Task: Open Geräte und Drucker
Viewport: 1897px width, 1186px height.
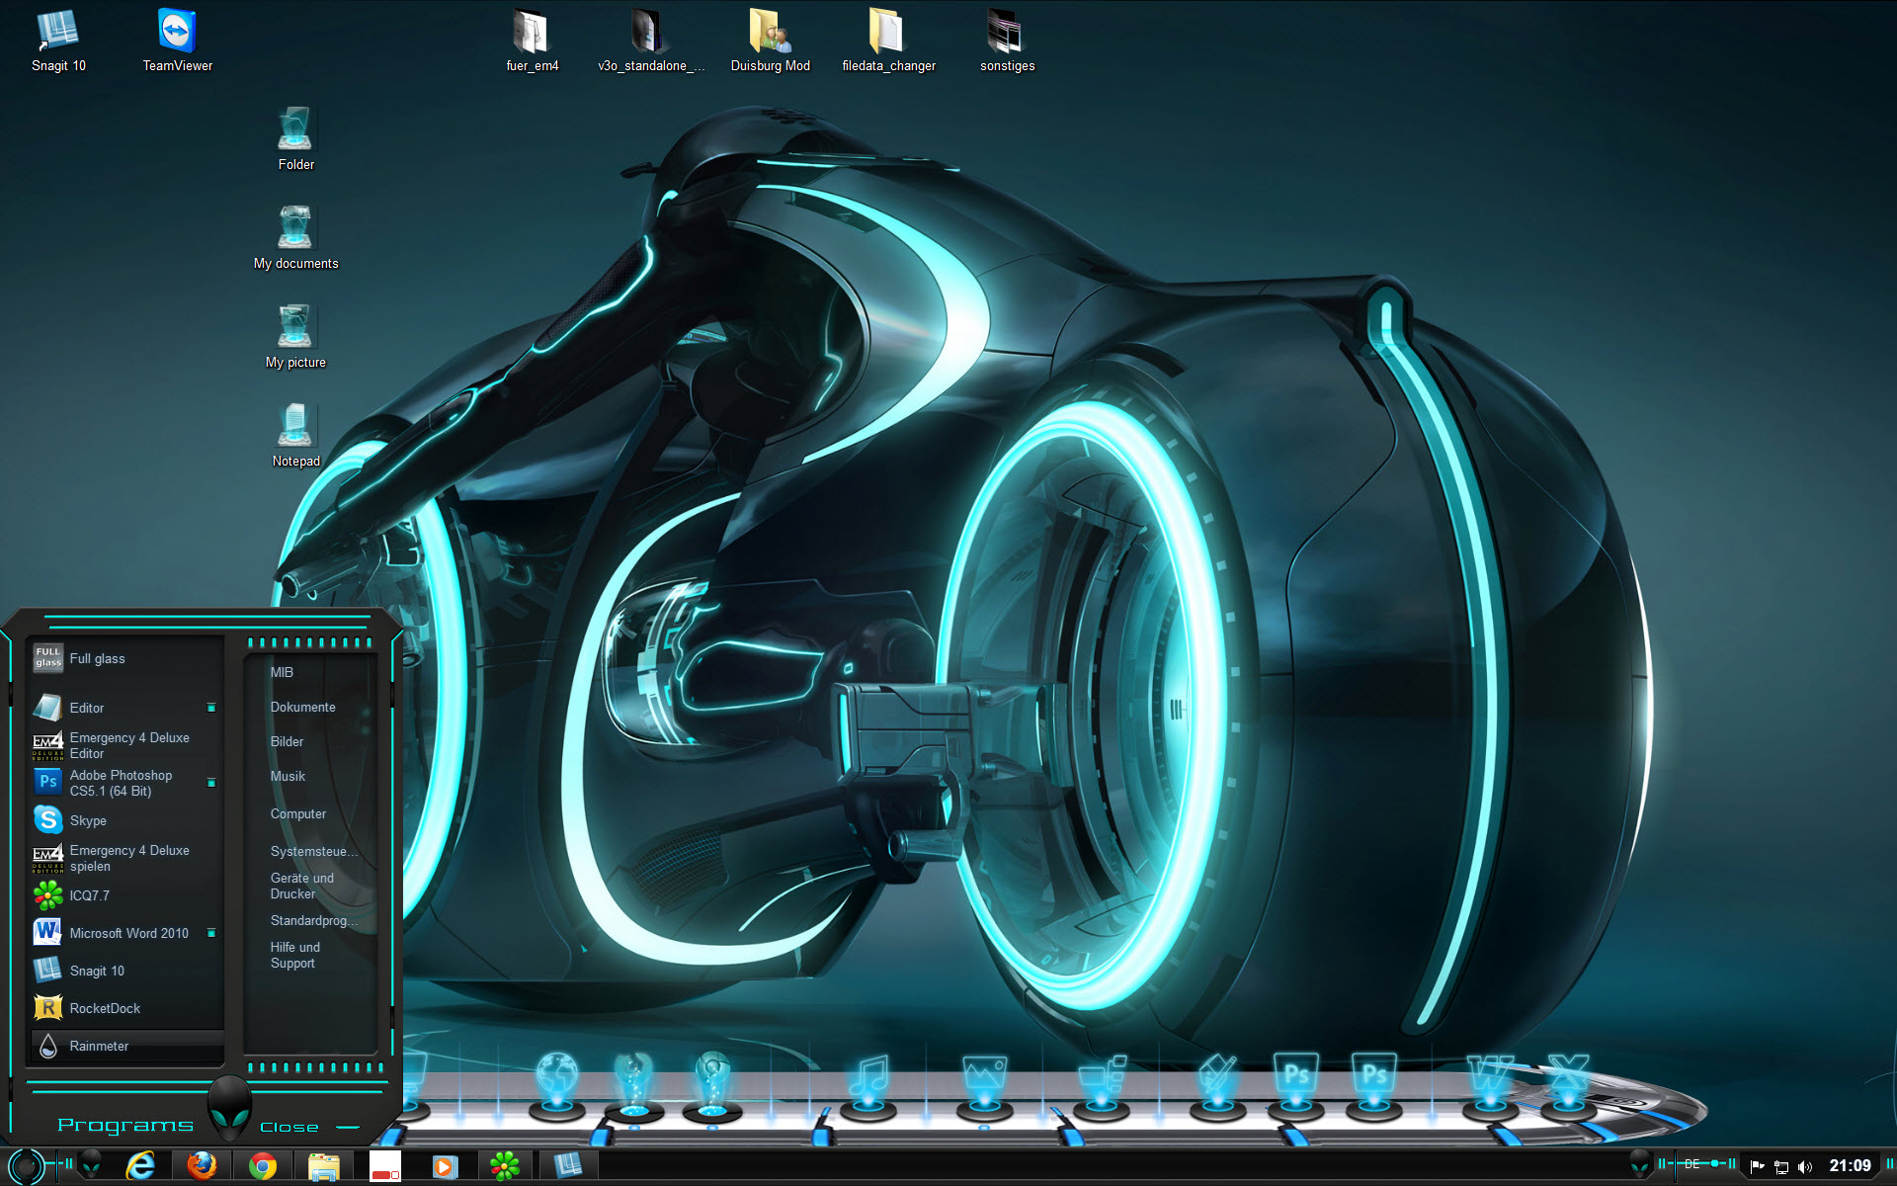Action: [x=301, y=886]
